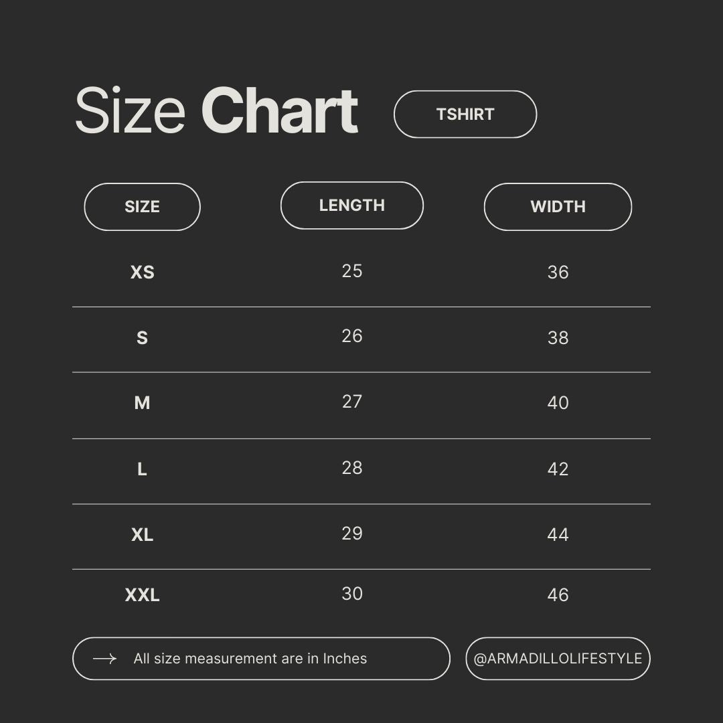Screen dimensions: 723x723
Task: Click the XXL width value 46
Action: (558, 595)
